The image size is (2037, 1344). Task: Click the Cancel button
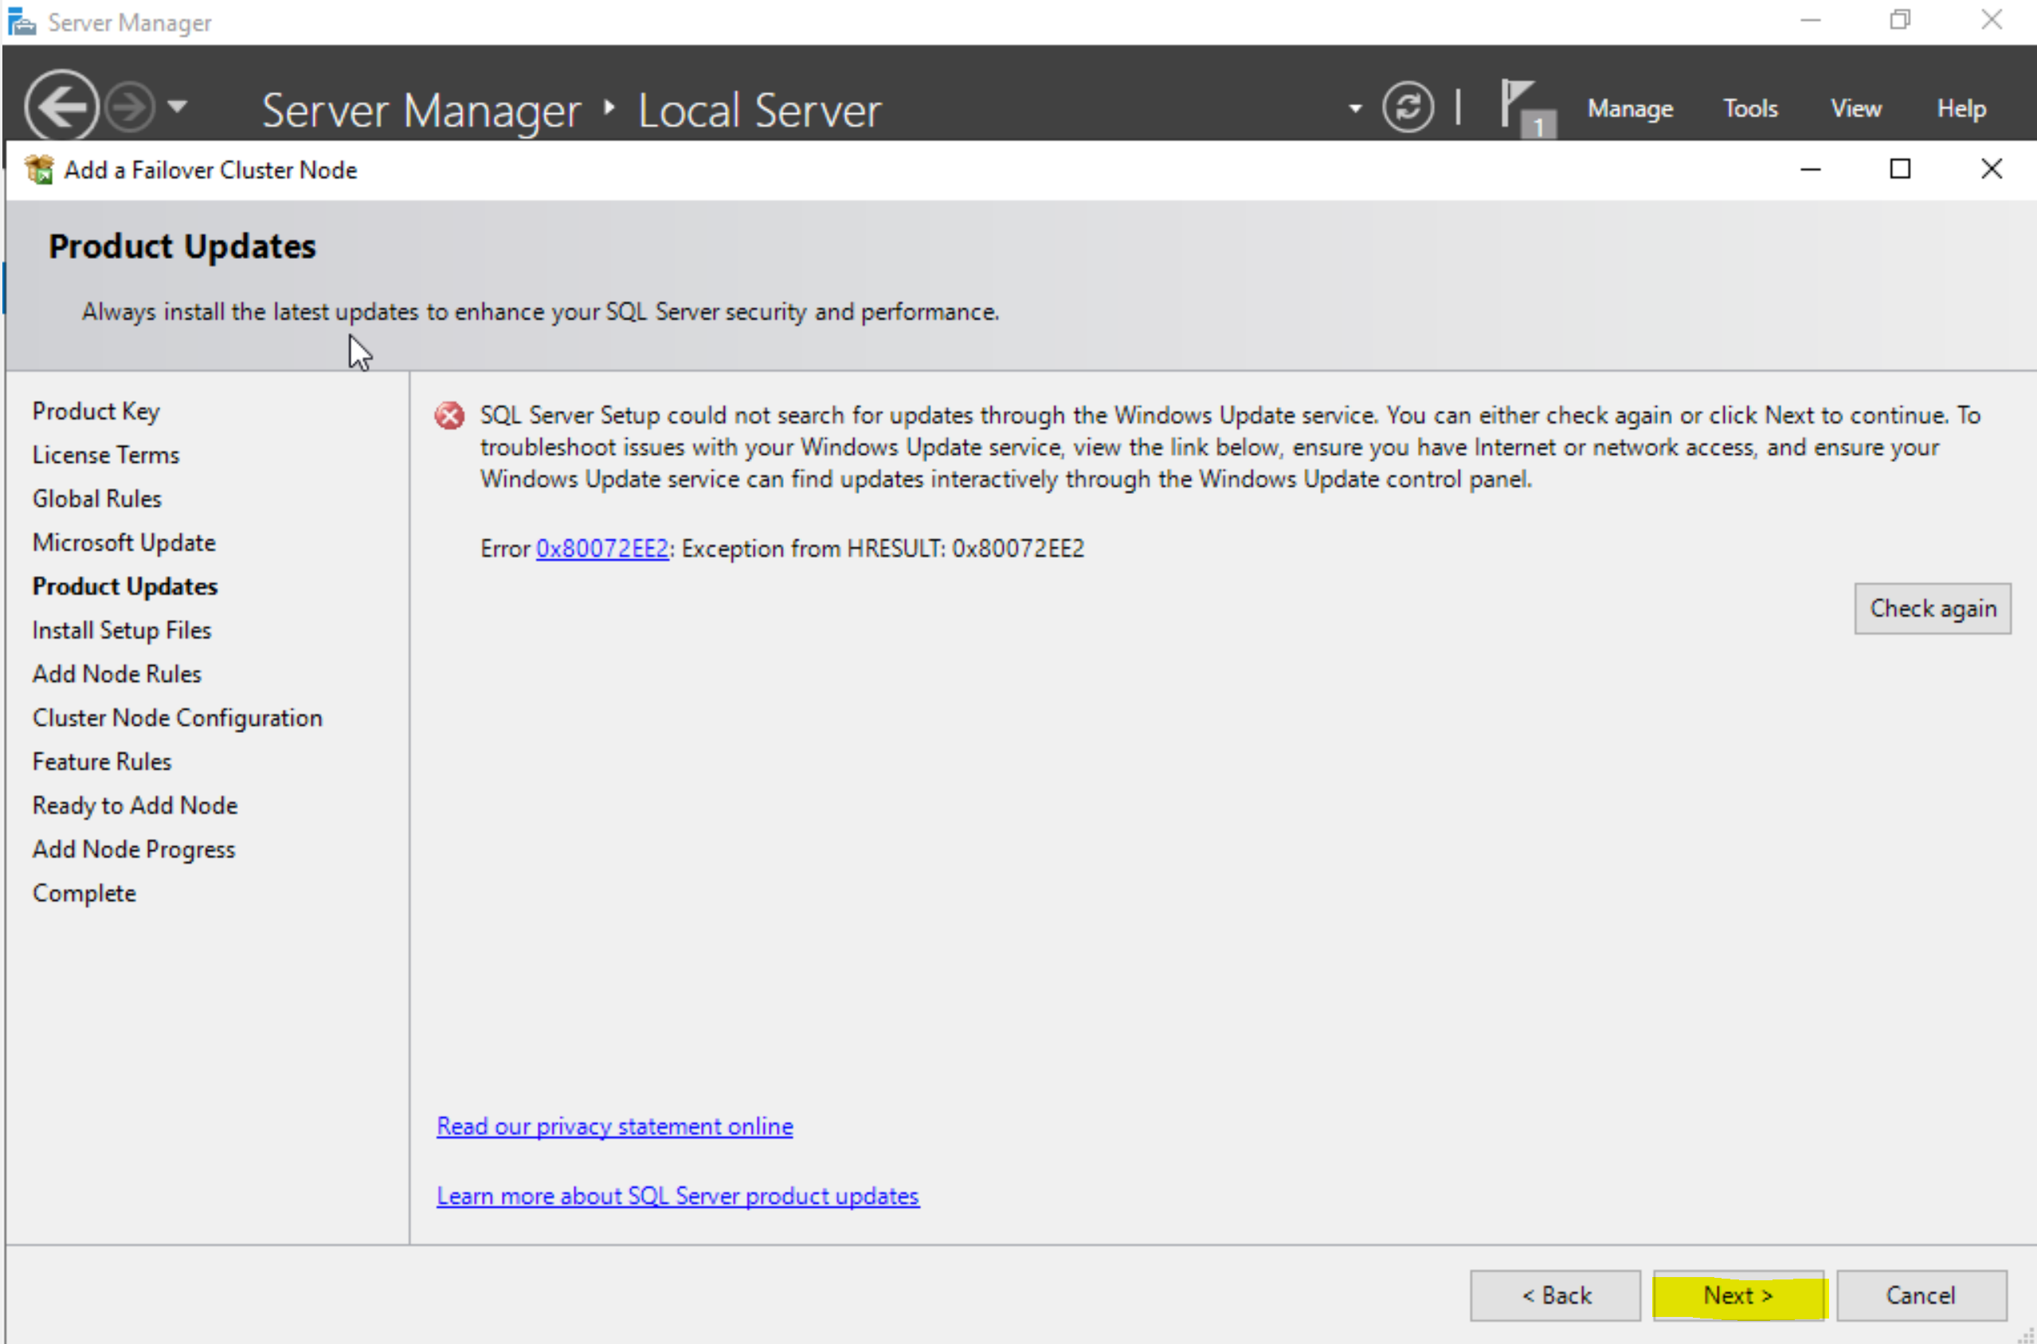point(1921,1295)
